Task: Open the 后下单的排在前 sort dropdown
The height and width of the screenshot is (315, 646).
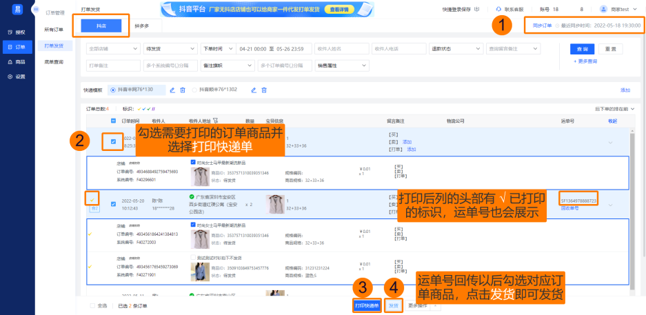Action: point(615,109)
